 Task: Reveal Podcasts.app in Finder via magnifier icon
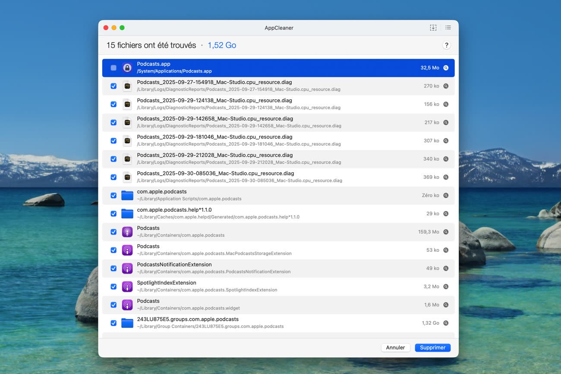[446, 68]
